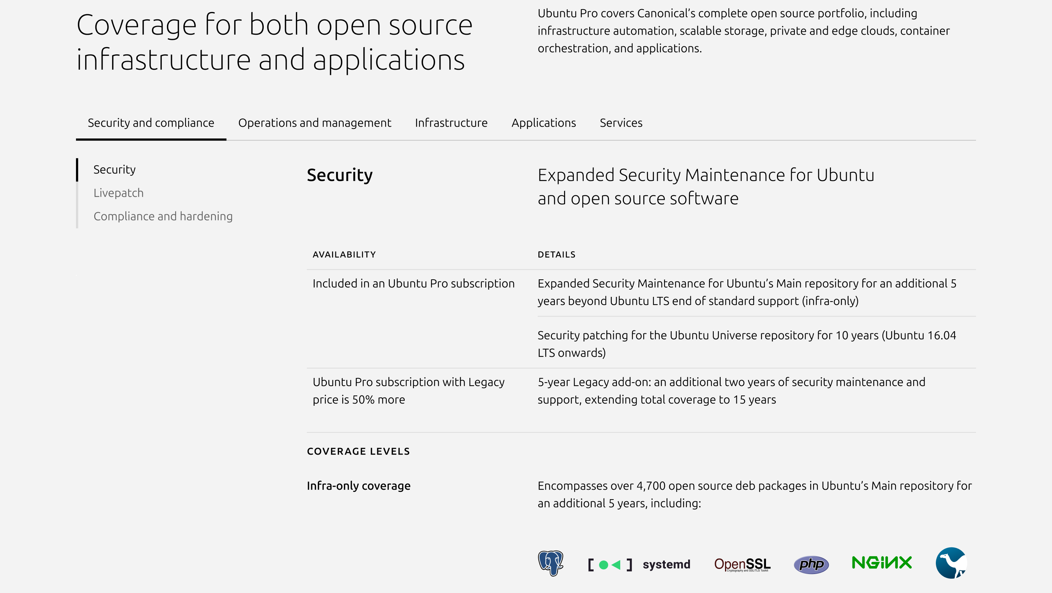
Task: Click the PostgreSQL elephant logo
Action: point(550,563)
